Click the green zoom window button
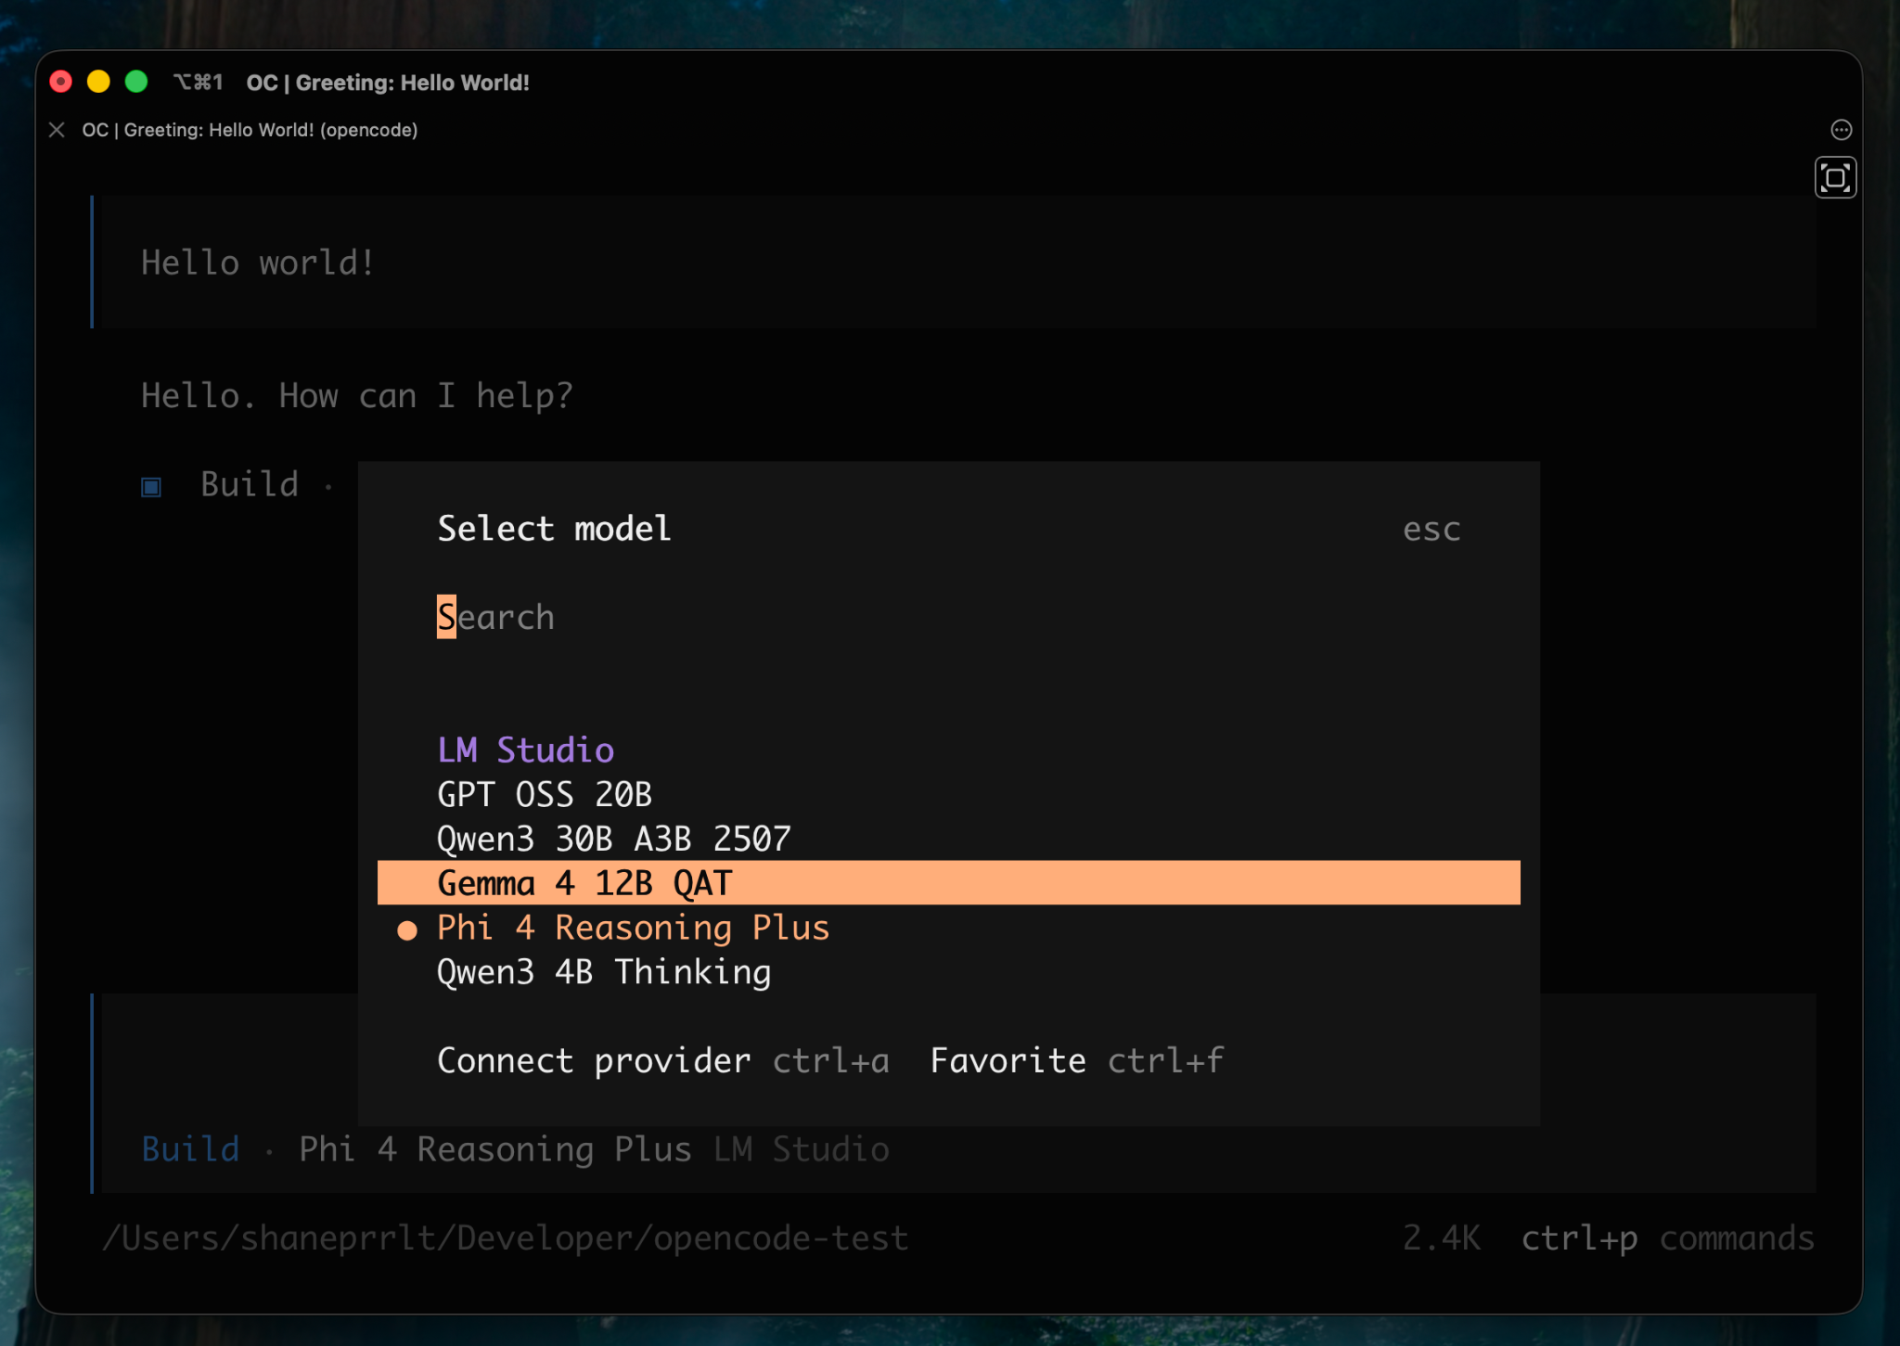The image size is (1900, 1346). (x=136, y=82)
